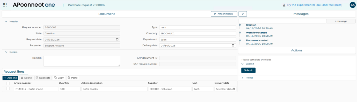Click the SAP document ID field
This screenshot has width=357, height=102.
click(x=198, y=58)
